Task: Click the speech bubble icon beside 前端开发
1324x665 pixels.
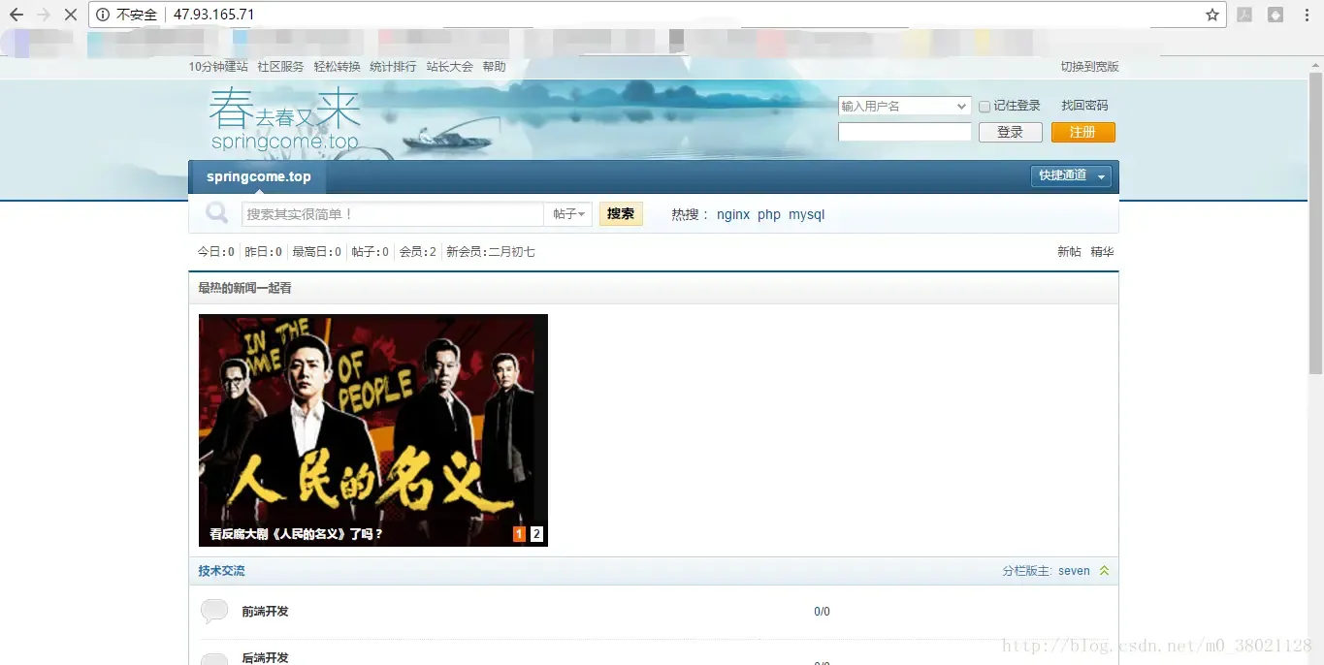Action: pyautogui.click(x=214, y=611)
